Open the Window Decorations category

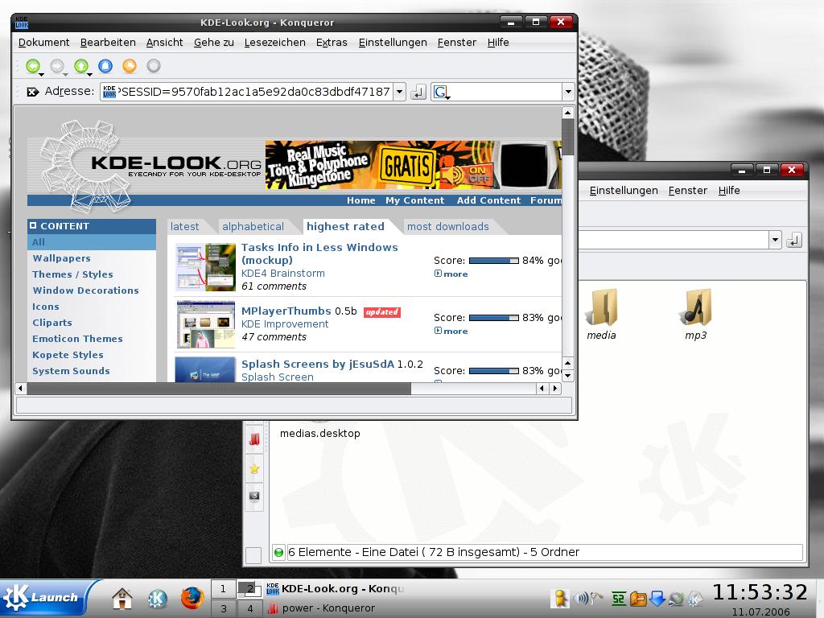tap(85, 290)
